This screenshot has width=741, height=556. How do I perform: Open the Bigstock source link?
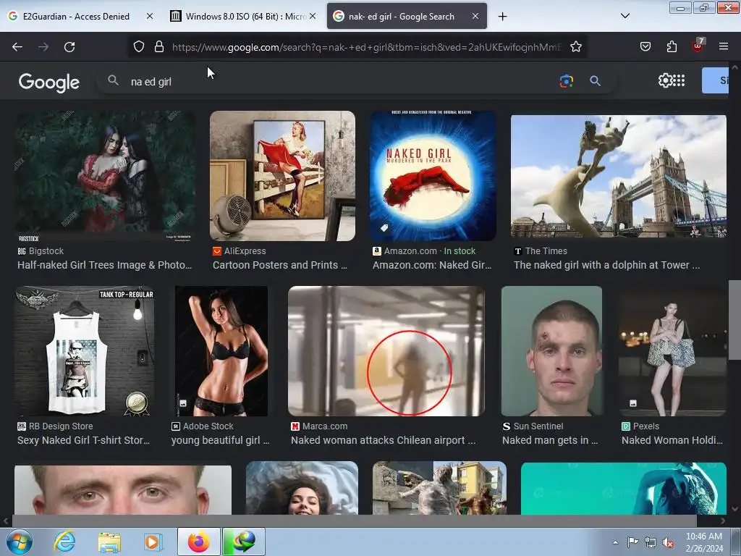(x=41, y=251)
